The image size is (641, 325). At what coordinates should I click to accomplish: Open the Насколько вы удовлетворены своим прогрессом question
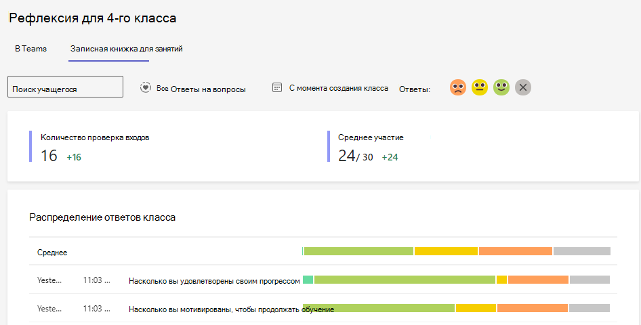click(x=214, y=281)
